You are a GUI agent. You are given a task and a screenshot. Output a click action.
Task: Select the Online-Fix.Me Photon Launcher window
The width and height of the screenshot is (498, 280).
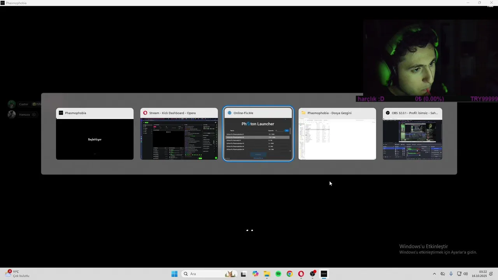tap(258, 134)
